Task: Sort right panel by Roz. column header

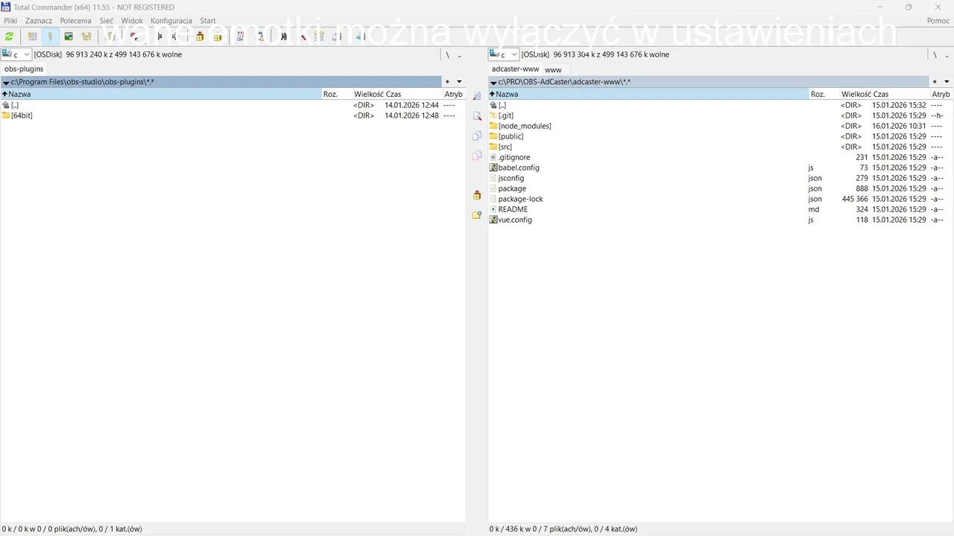Action: point(824,94)
